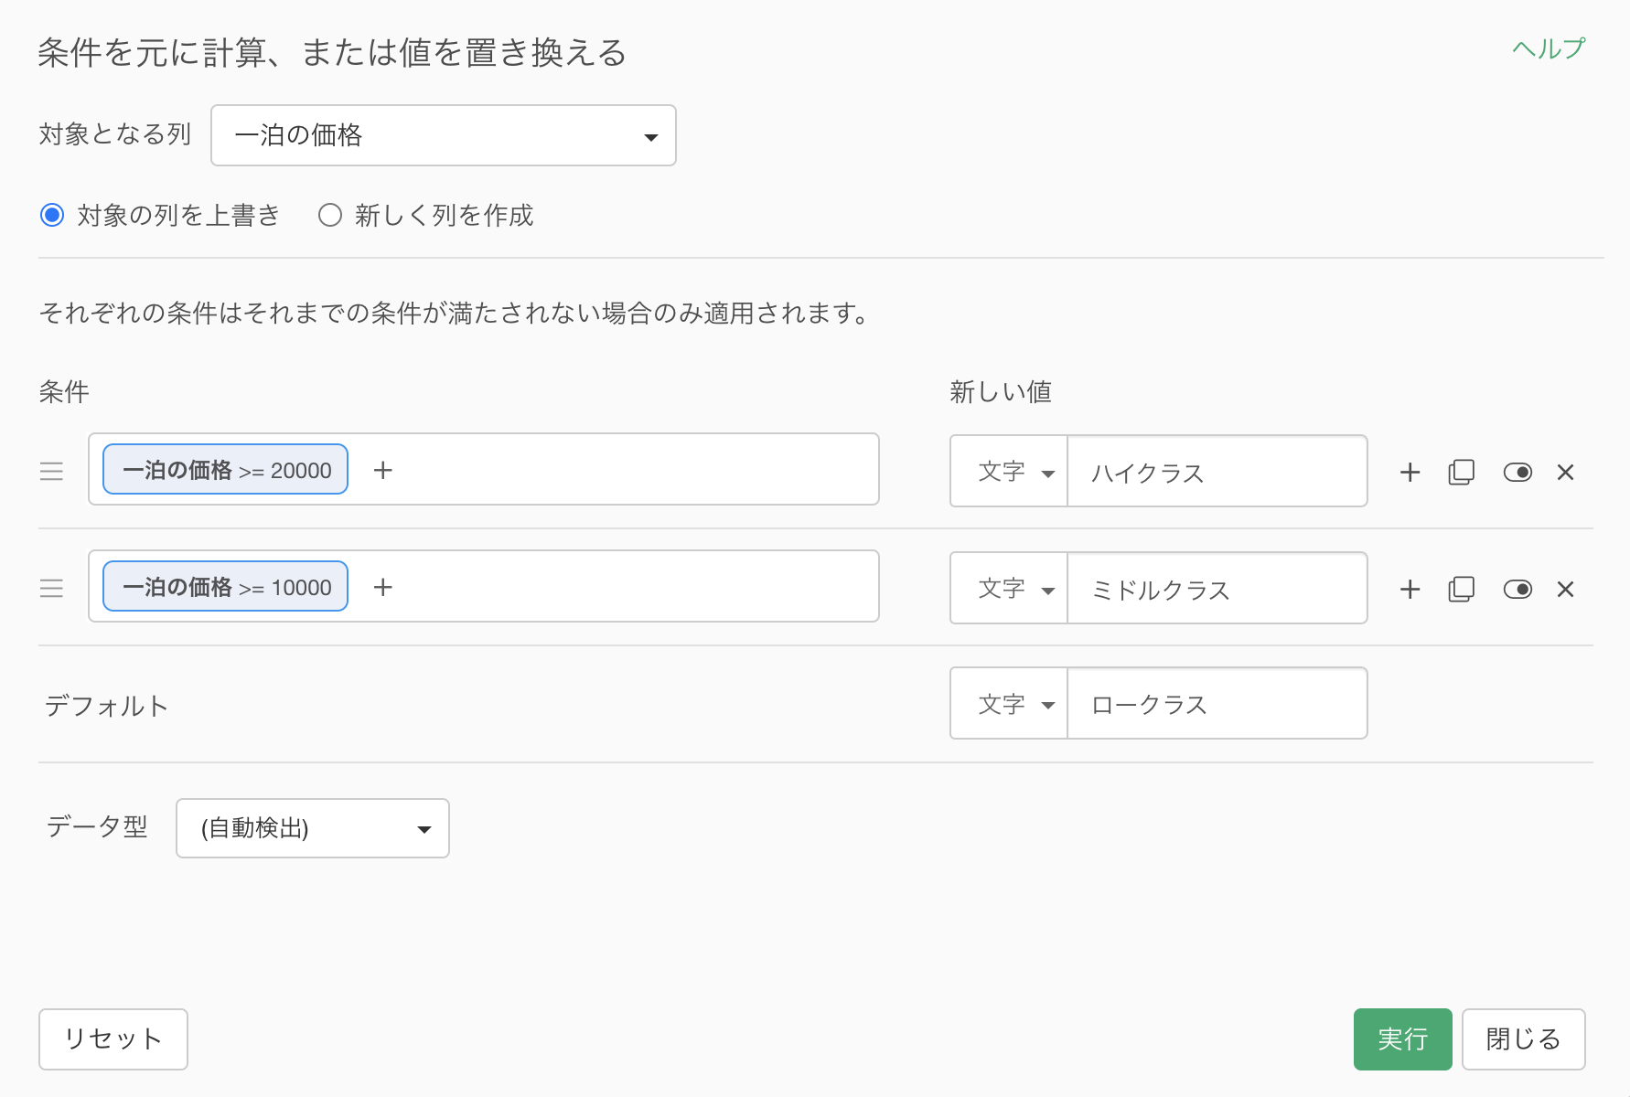Duplicate the ハイクラス condition row
Viewport: 1630px width, 1097px height.
1461,473
